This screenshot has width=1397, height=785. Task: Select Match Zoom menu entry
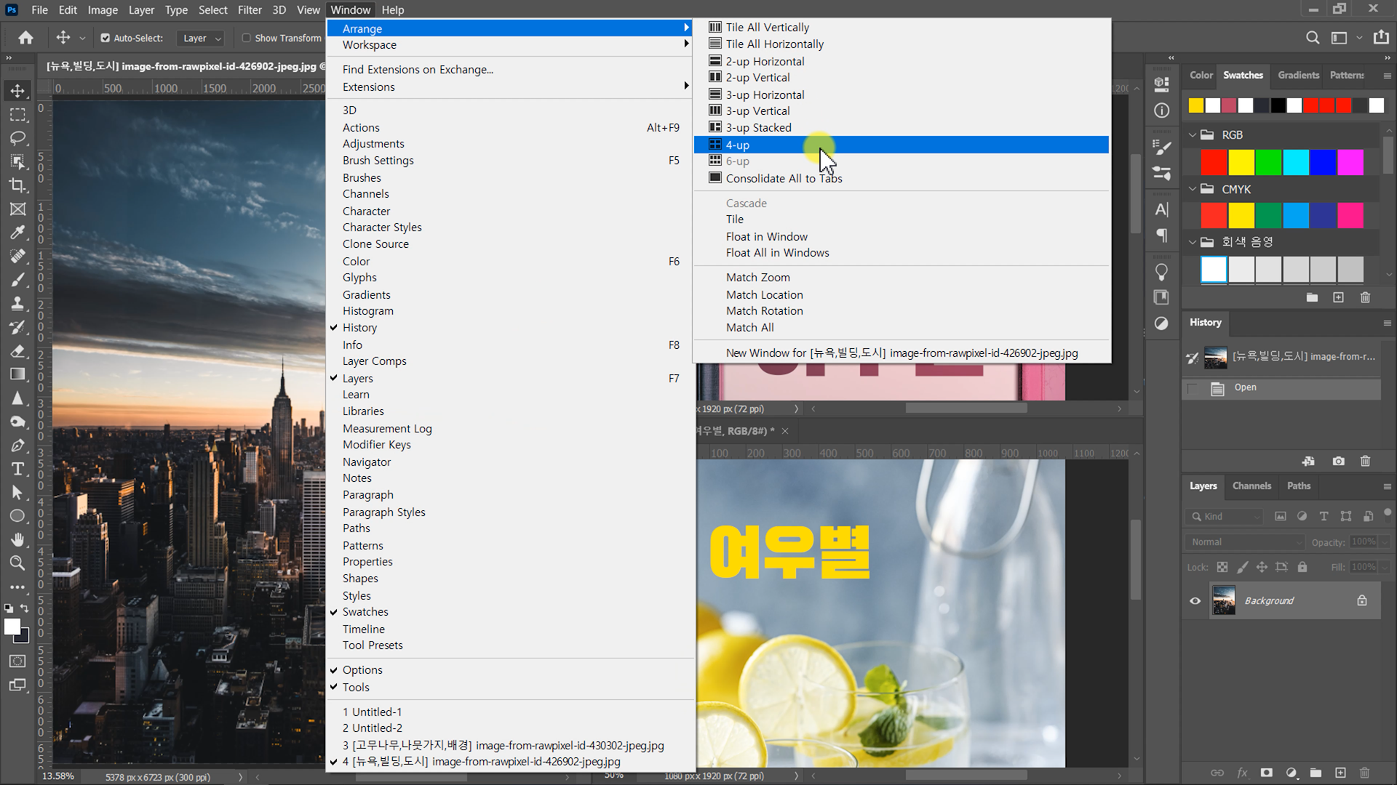pyautogui.click(x=757, y=277)
